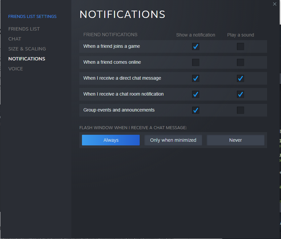Disable notification when a friend joins a game
Image resolution: width=281 pixels, height=239 pixels.
click(x=195, y=46)
